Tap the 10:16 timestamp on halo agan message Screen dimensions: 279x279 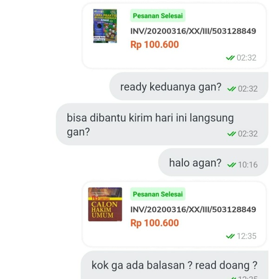click(x=248, y=165)
